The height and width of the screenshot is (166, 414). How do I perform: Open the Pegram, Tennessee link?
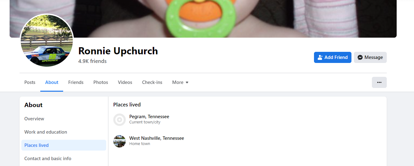pyautogui.click(x=149, y=117)
